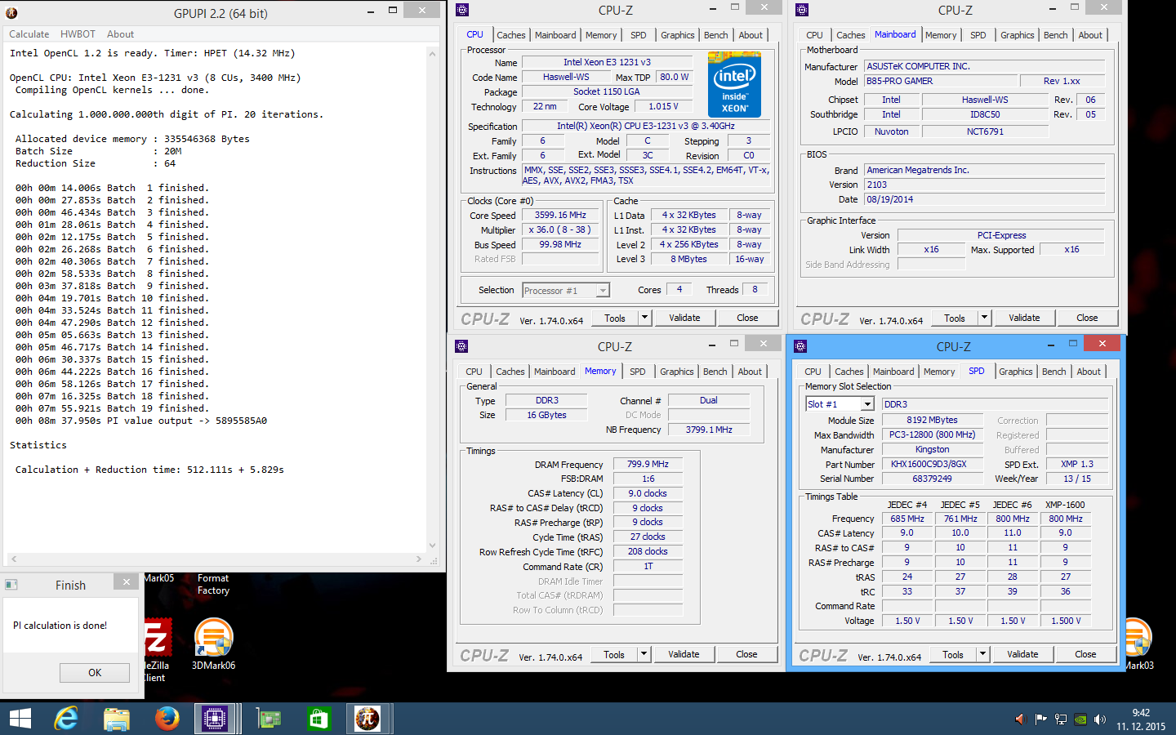Activate CPU-Z taskbar icon

pos(215,719)
